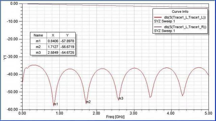Screen dimensions: 216x121
Task: Click the Curve Info legend title
Action: (x=180, y=12)
